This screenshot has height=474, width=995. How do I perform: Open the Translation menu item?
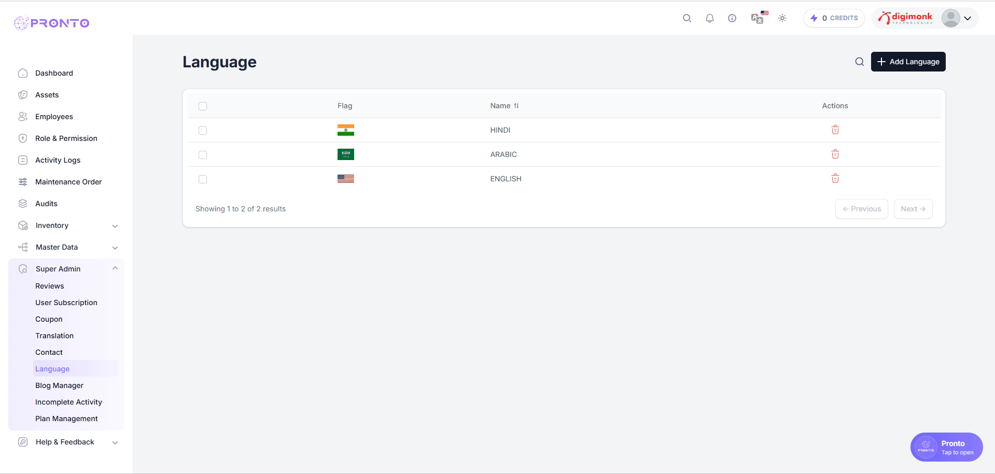54,336
